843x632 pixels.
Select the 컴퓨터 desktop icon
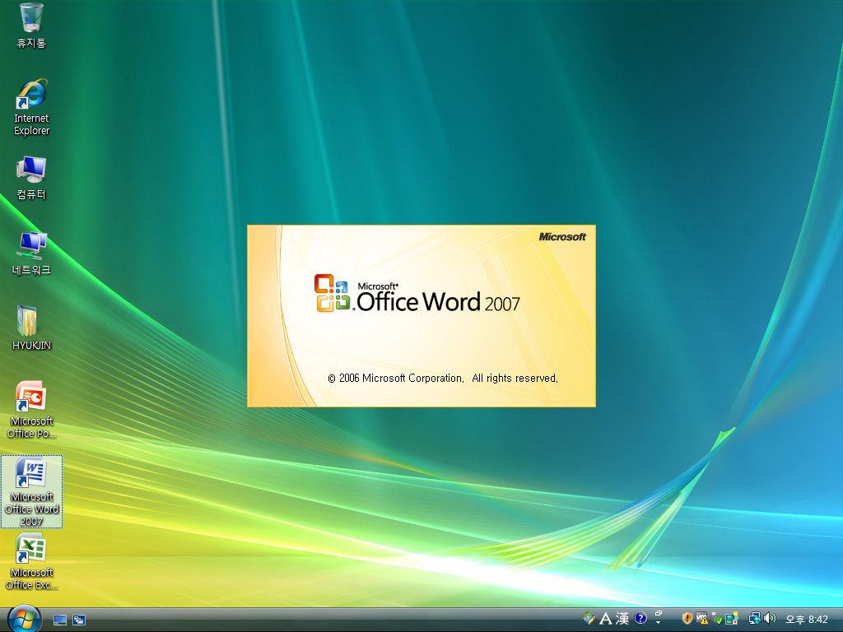(x=31, y=179)
